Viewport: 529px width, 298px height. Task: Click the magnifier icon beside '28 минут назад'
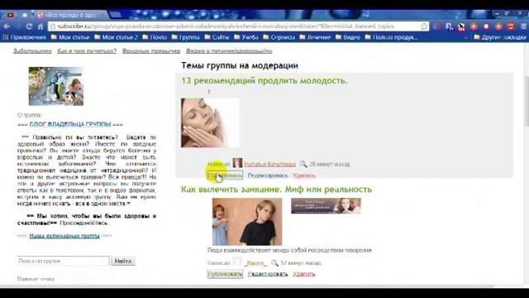point(303,164)
